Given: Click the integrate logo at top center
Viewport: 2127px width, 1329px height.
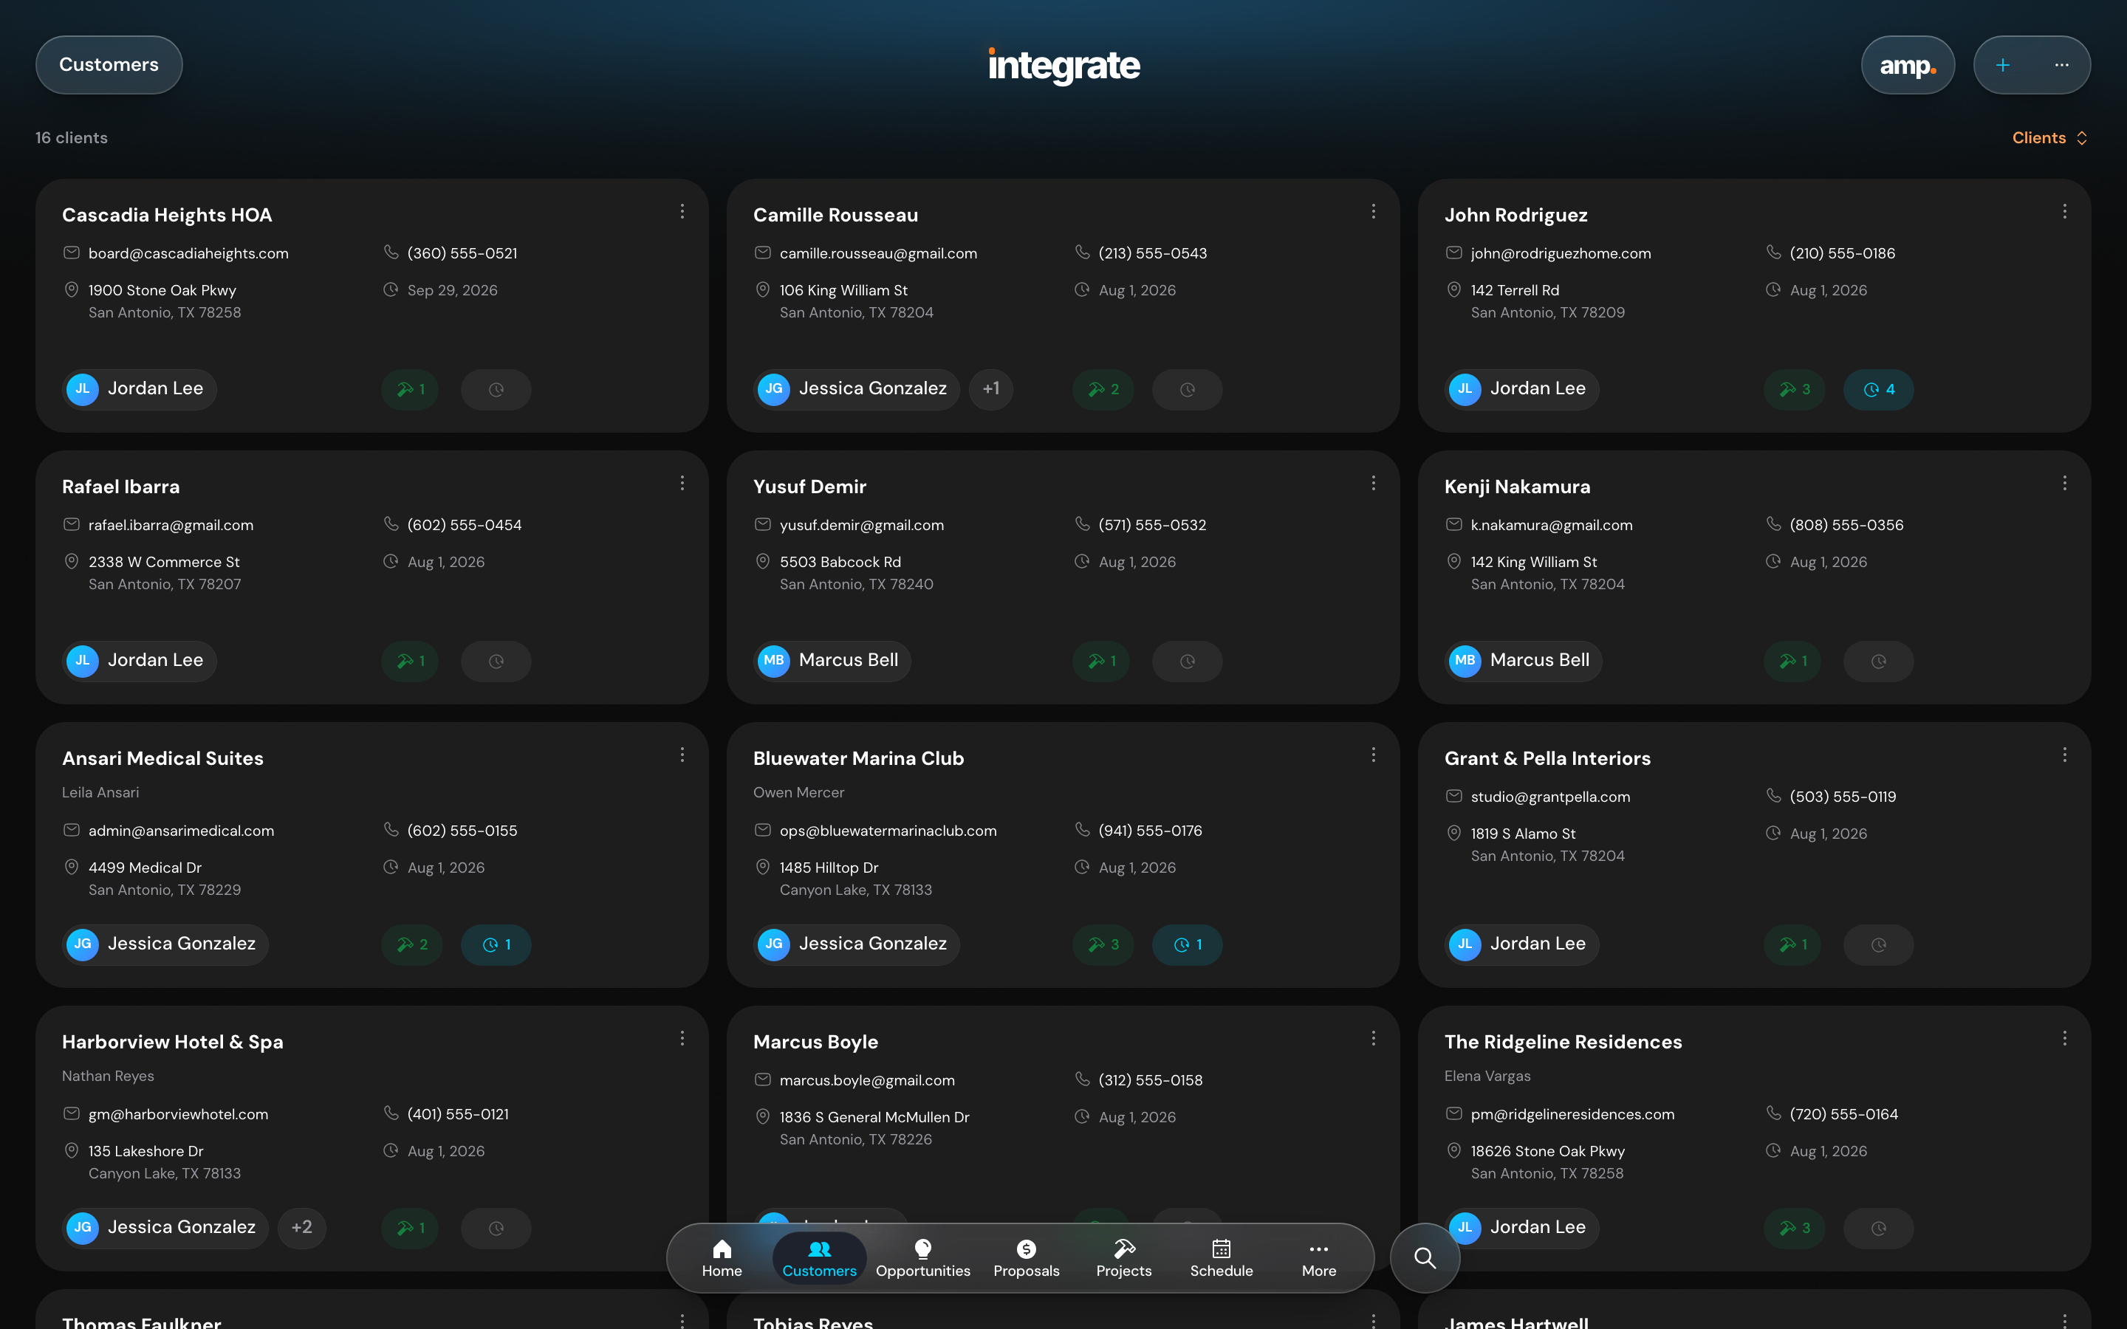Looking at the screenshot, I should click(x=1063, y=65).
